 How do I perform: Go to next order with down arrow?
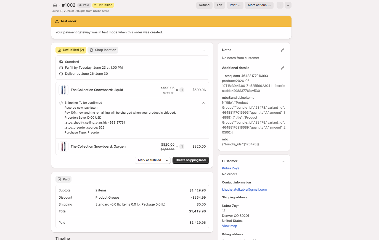[288, 5]
